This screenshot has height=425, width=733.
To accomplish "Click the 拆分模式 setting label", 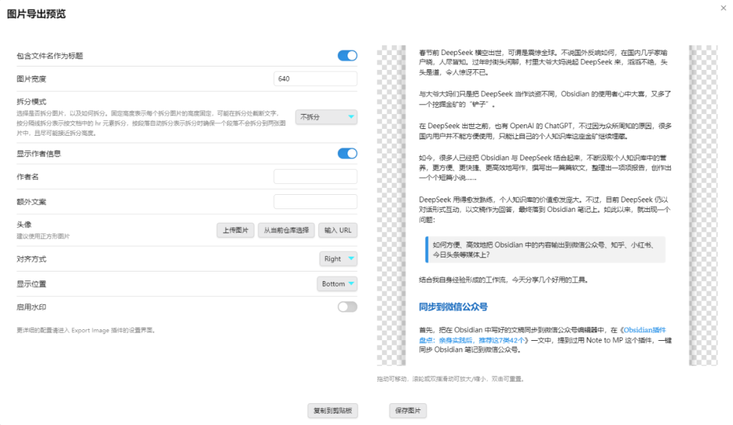I will click(x=31, y=101).
